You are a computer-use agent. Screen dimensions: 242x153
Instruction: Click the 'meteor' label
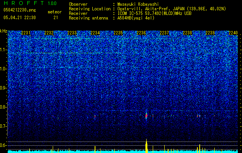[x=55, y=12]
